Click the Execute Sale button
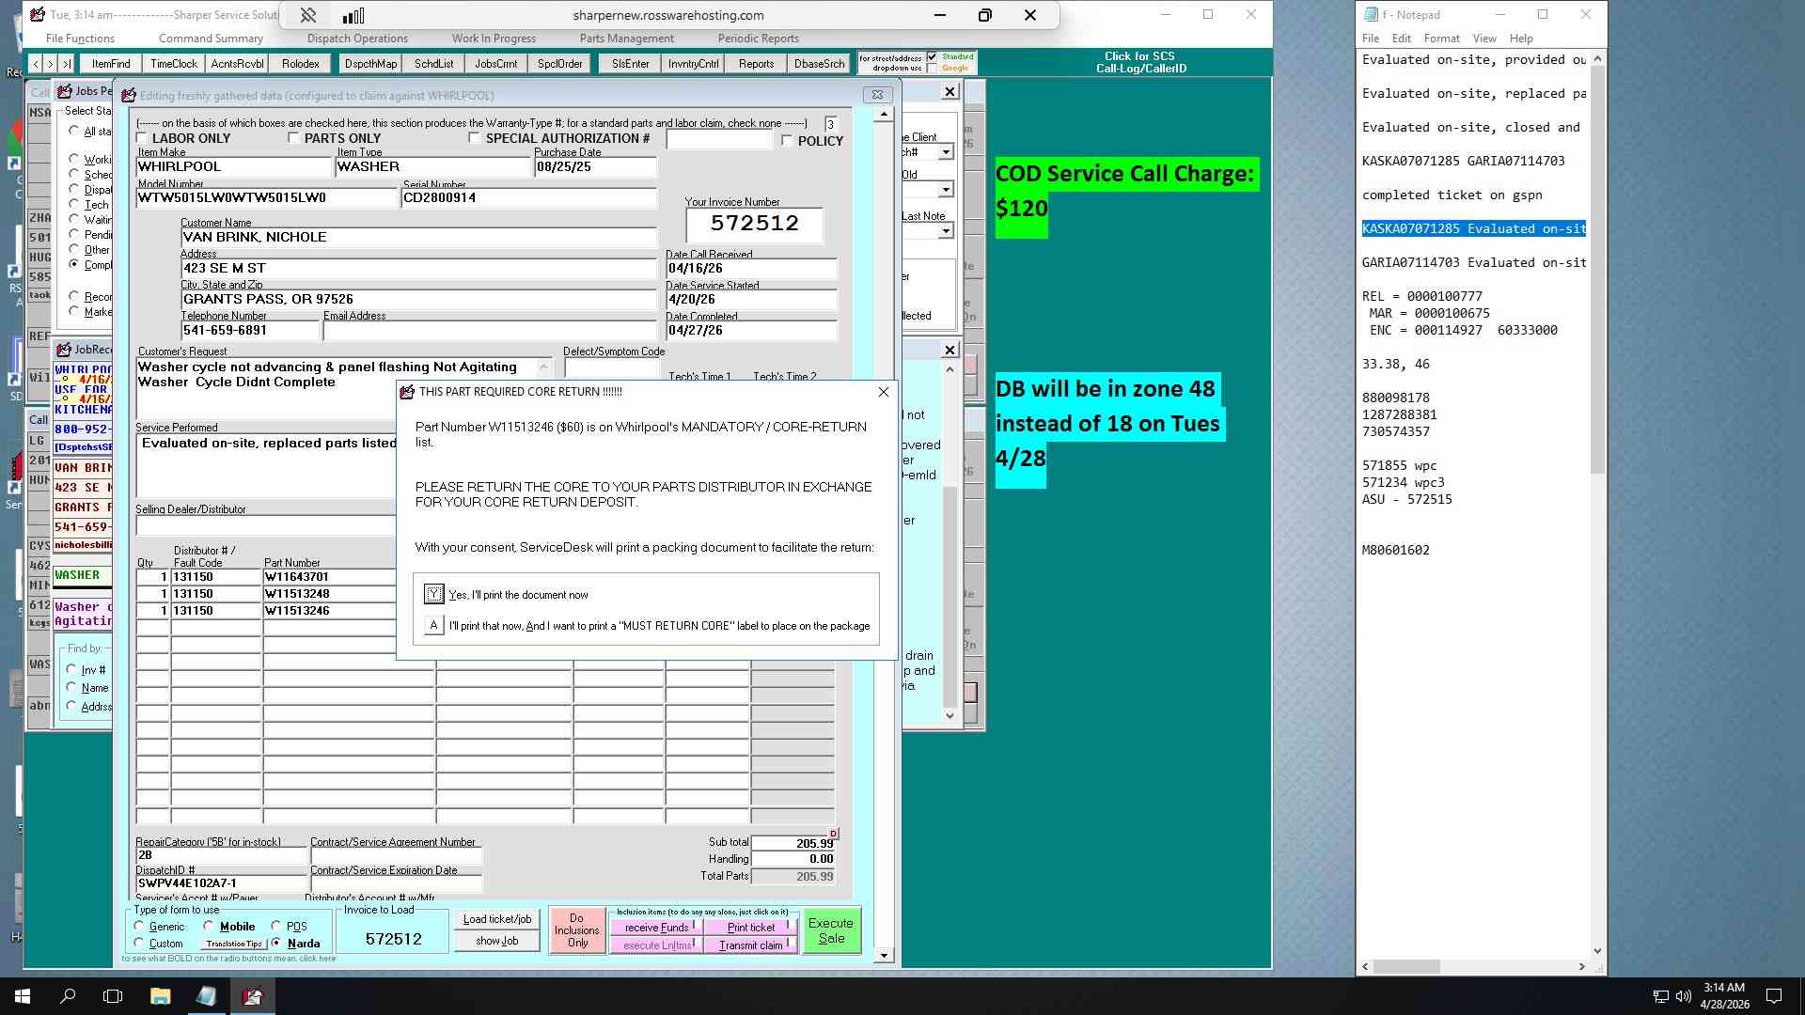 click(831, 930)
